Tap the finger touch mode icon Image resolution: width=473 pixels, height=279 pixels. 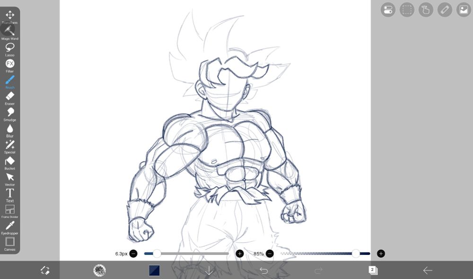(x=426, y=9)
